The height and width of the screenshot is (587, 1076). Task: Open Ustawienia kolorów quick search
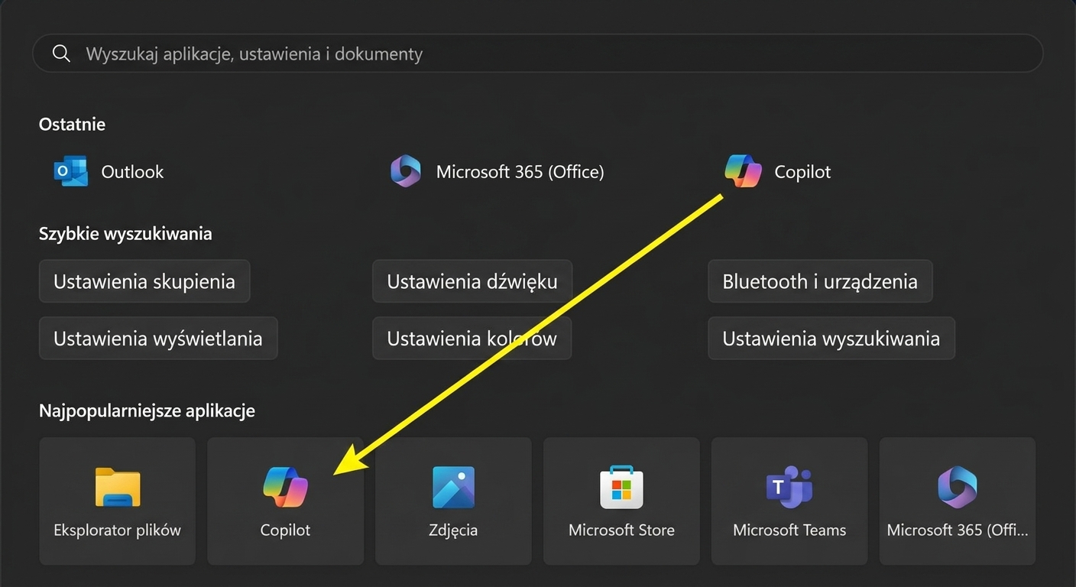pyautogui.click(x=472, y=339)
